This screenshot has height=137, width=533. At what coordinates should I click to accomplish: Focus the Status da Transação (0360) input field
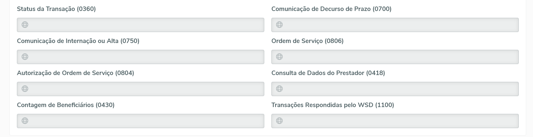[145, 25]
